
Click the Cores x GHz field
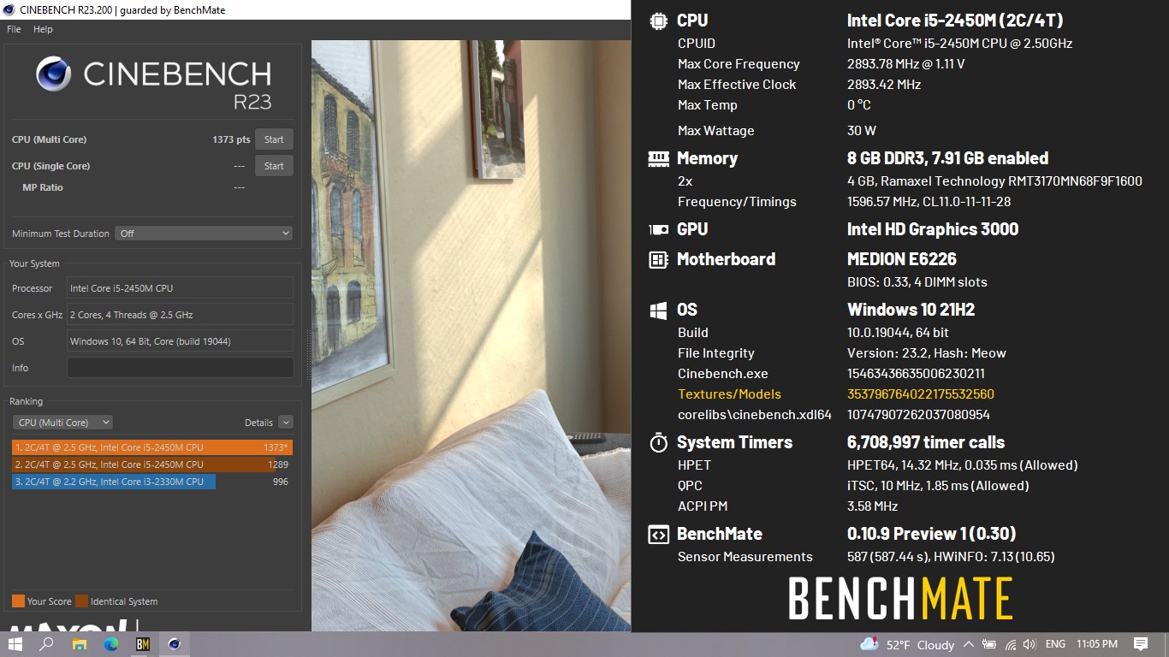tap(180, 315)
